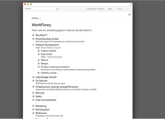Expand the Marketing bullet
Image resolution: width=165 pixels, height=119 pixels.
(x=33, y=106)
